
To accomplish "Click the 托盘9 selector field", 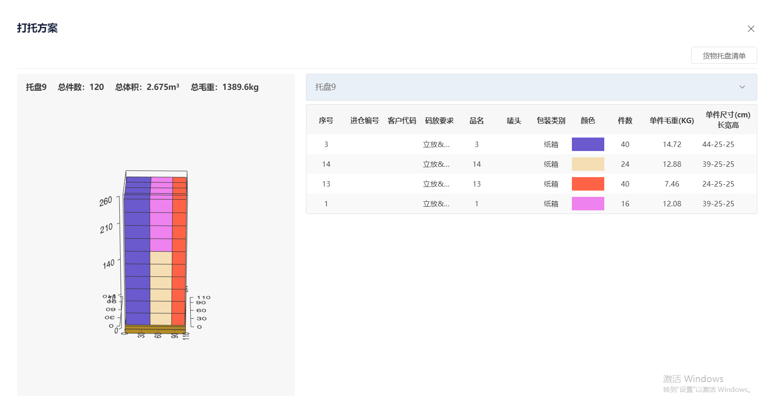I will pyautogui.click(x=522, y=87).
